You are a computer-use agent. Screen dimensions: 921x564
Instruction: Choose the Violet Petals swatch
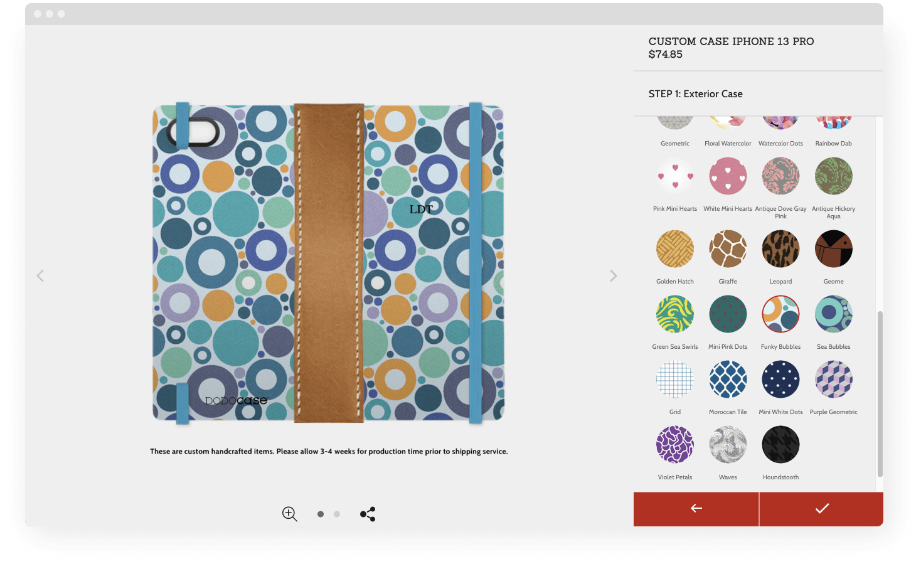tap(675, 445)
